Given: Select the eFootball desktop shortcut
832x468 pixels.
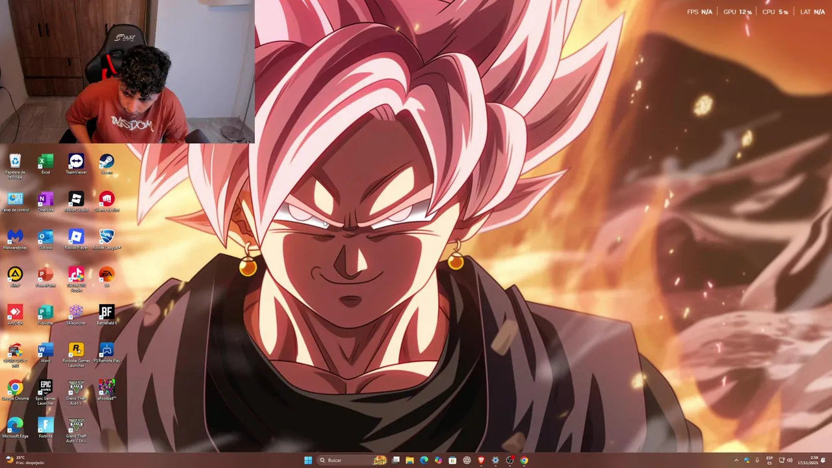Looking at the screenshot, I should [x=107, y=391].
